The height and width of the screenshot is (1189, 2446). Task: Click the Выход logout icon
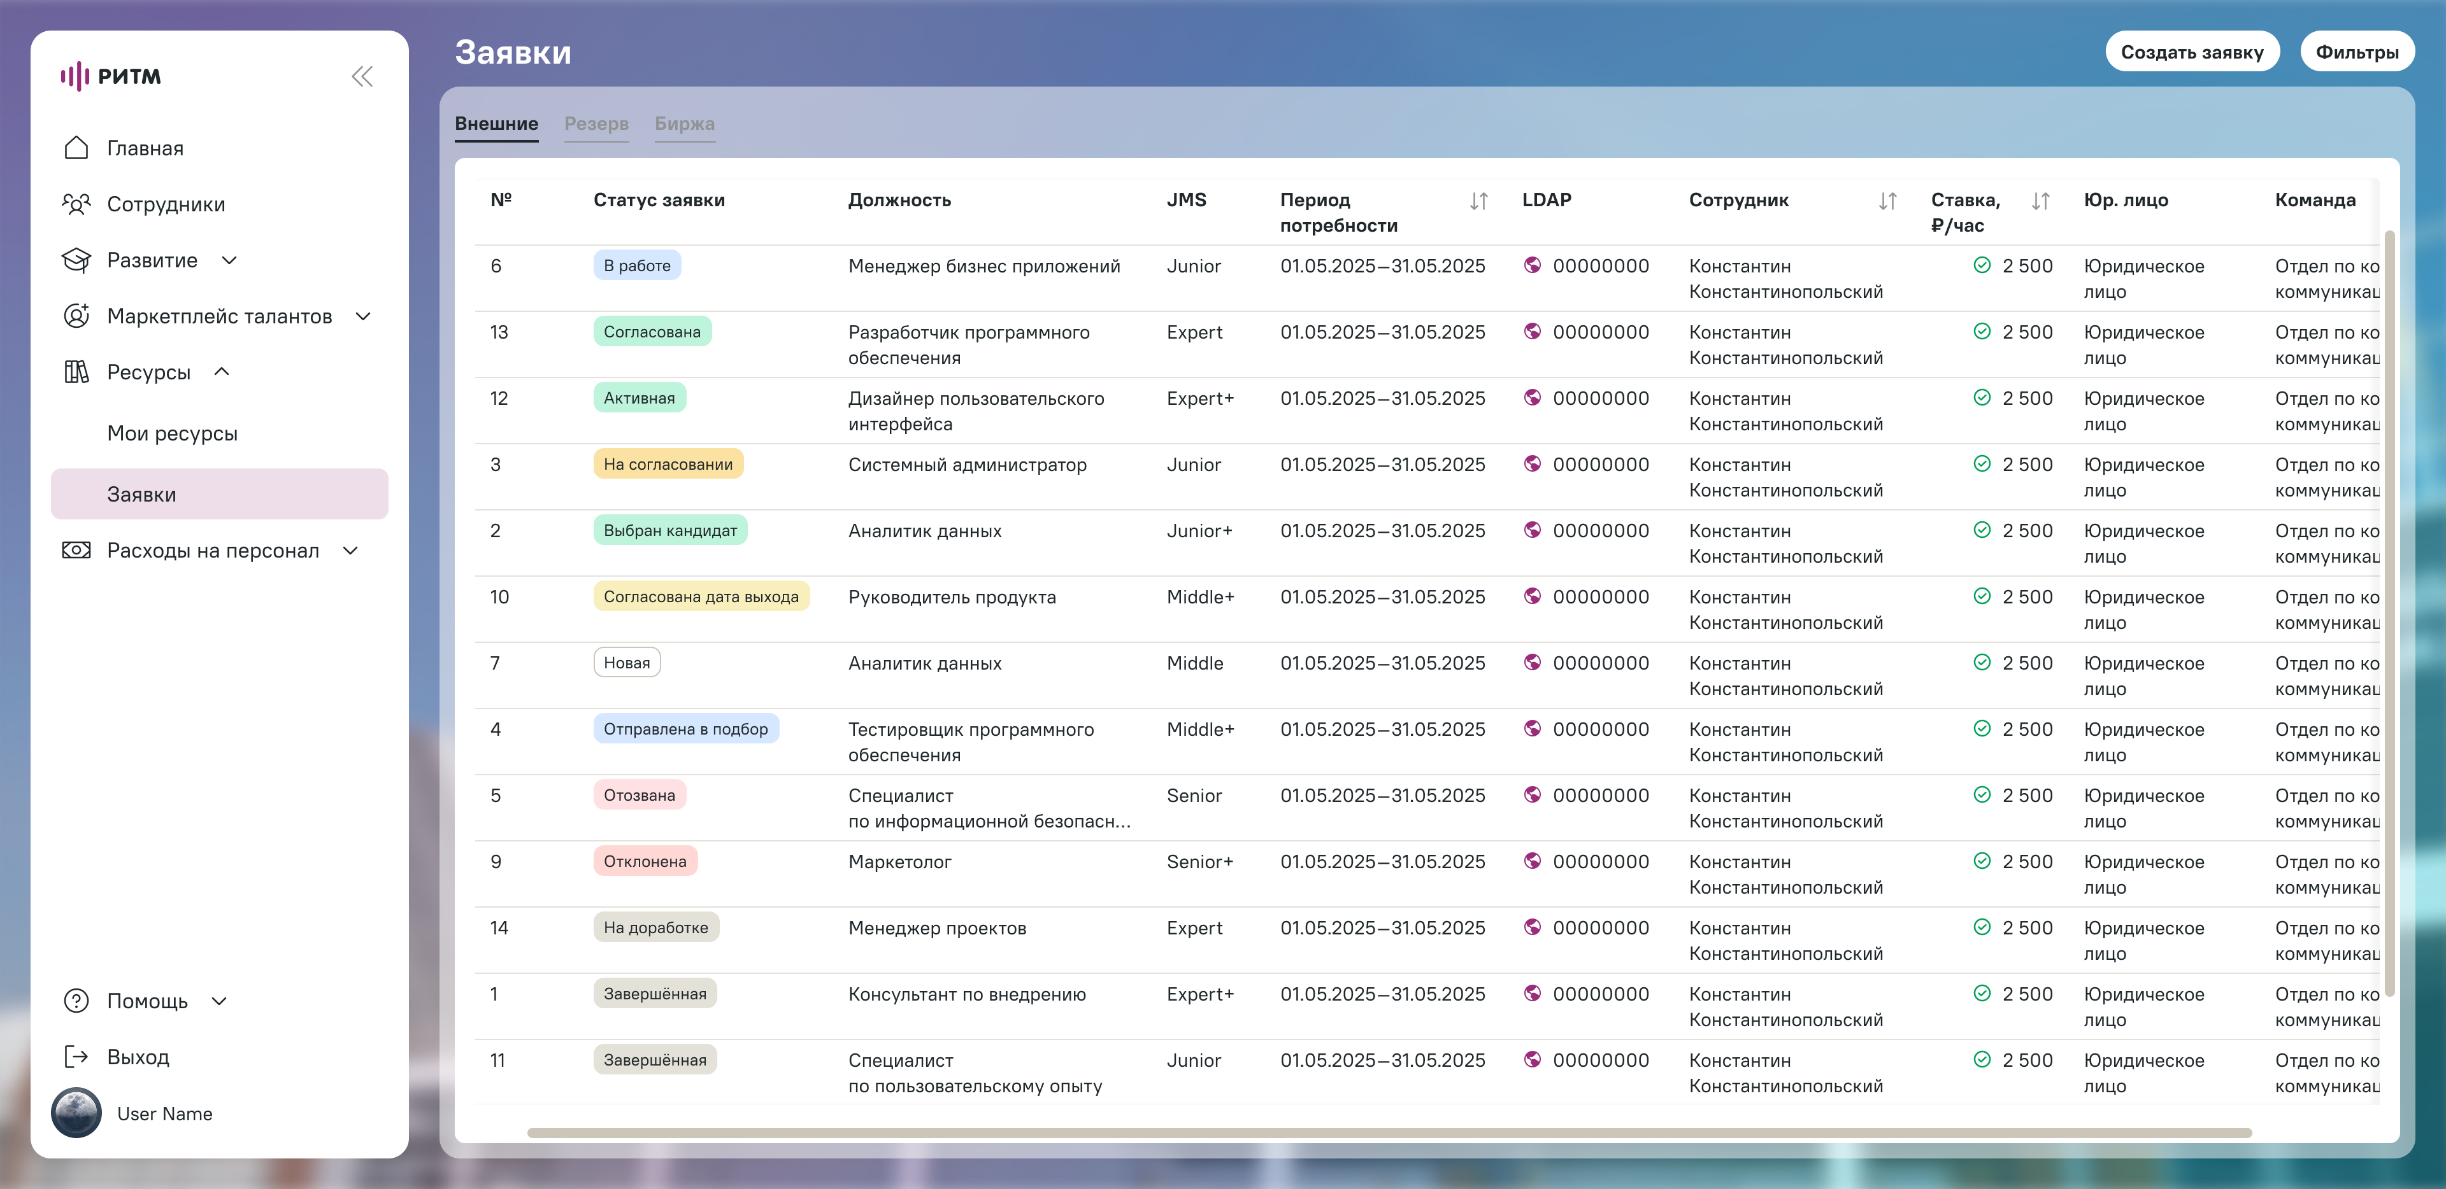pos(76,1056)
